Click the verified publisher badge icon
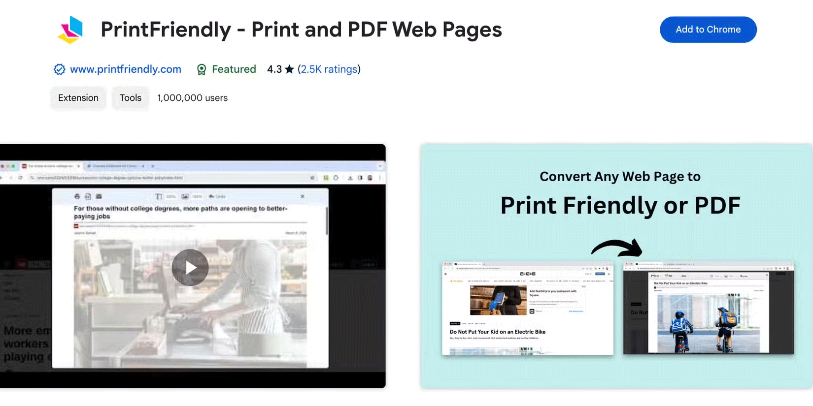The image size is (813, 406). [x=59, y=69]
